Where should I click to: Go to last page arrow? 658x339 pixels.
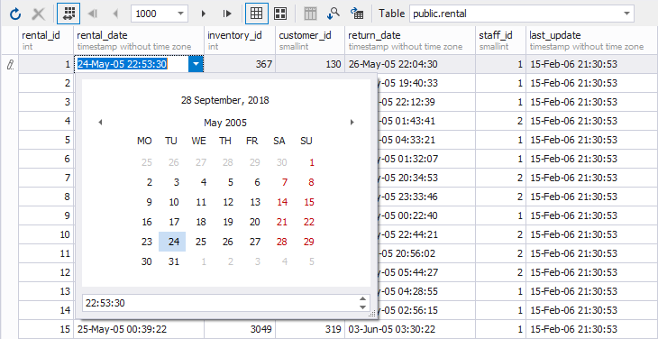[x=227, y=14]
